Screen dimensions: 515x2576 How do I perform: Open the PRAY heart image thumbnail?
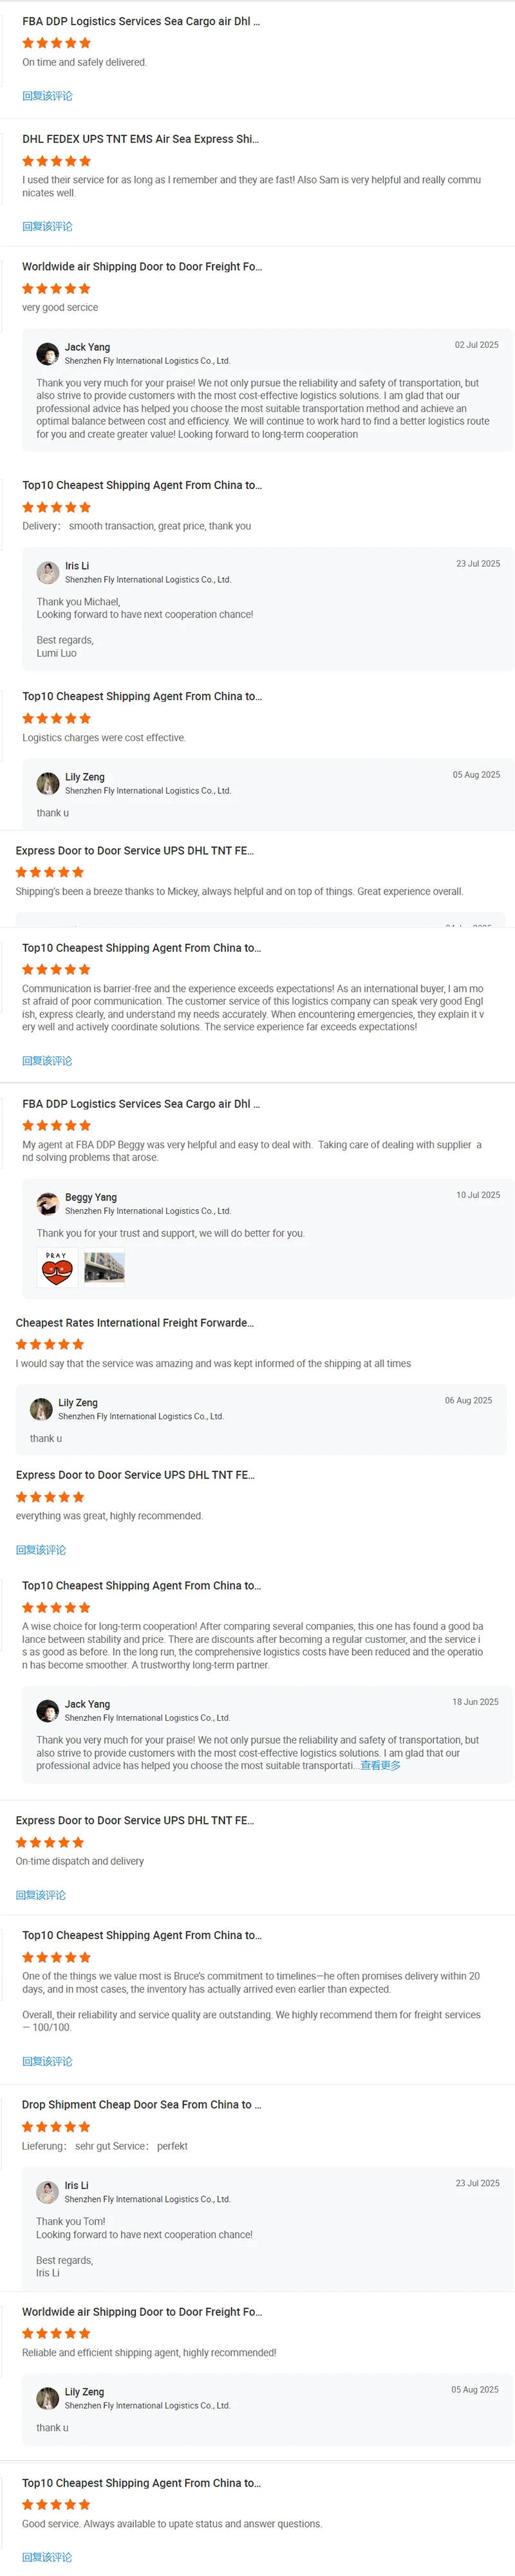pos(57,1267)
